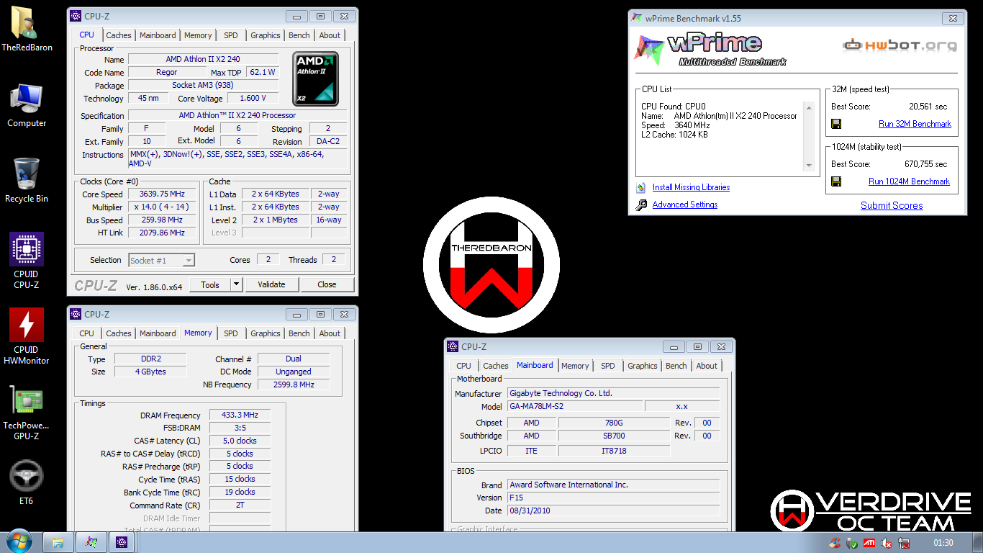Image resolution: width=983 pixels, height=553 pixels.
Task: Switch to wPrime taskbar button
Action: pyautogui.click(x=91, y=542)
